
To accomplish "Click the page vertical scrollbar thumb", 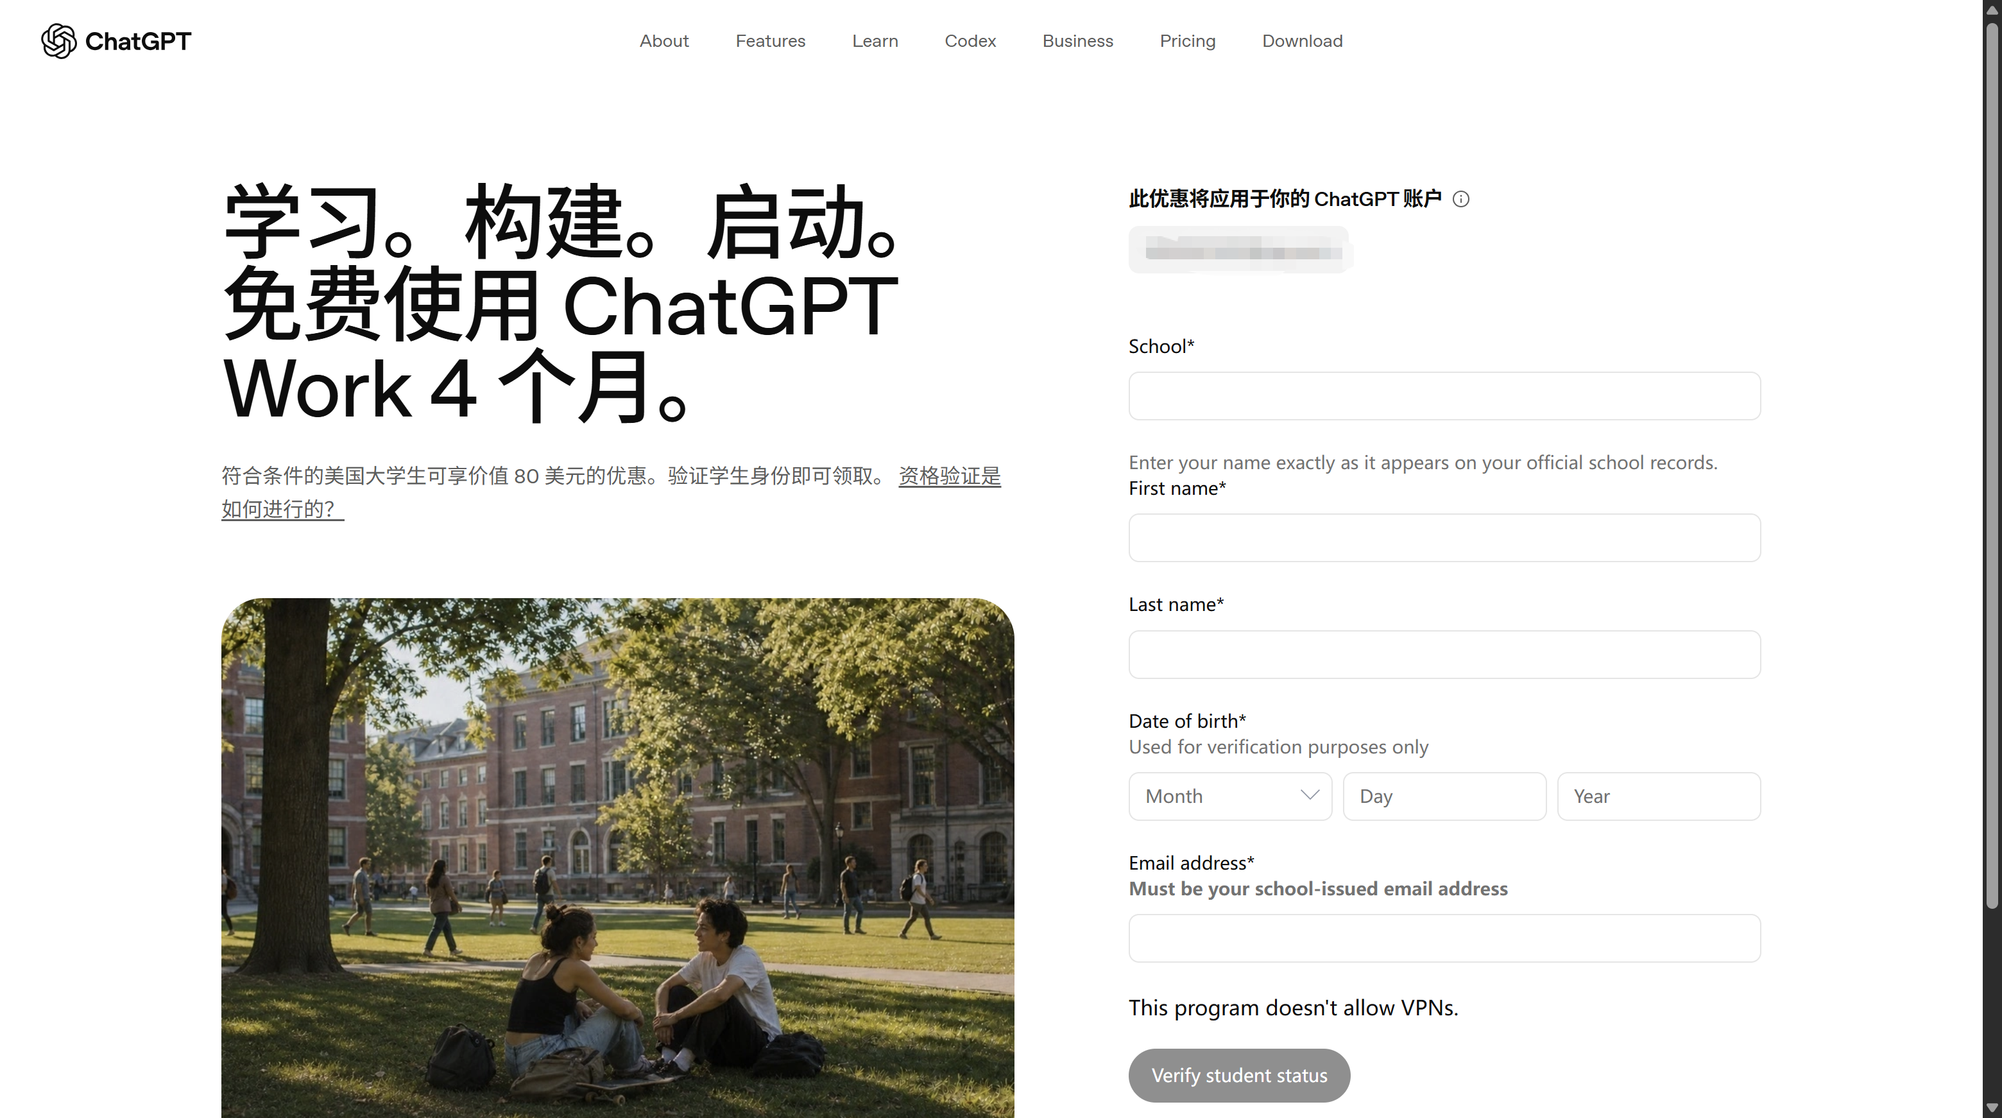I will [1992, 467].
